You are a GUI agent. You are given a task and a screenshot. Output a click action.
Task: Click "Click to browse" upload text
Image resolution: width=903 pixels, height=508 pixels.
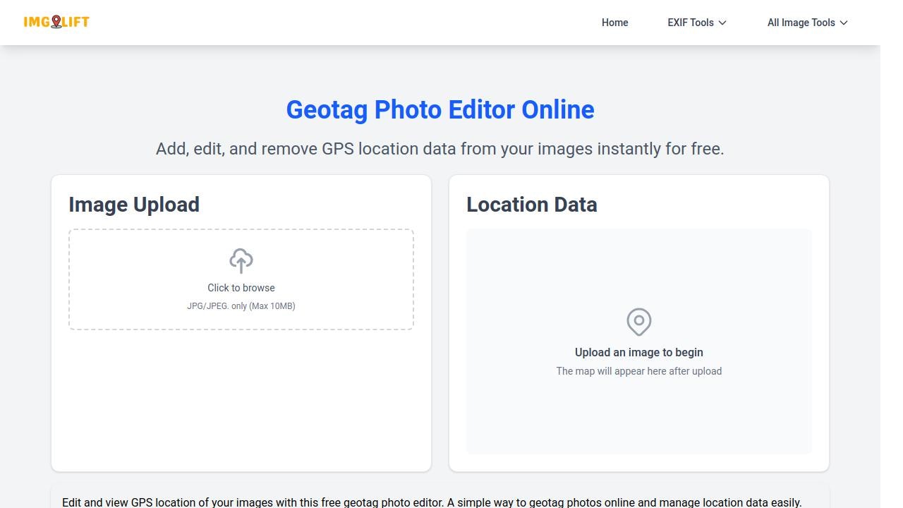point(241,288)
